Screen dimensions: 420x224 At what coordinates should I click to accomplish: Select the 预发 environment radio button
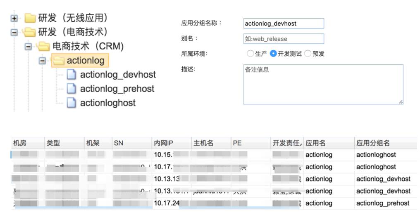tap(308, 54)
